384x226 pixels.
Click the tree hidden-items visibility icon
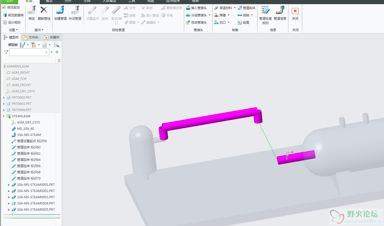point(56,45)
